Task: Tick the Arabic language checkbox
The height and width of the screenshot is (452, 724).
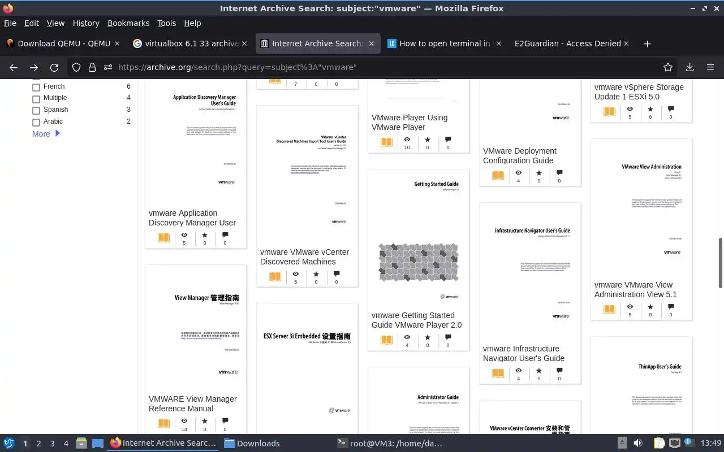Action: coord(36,122)
